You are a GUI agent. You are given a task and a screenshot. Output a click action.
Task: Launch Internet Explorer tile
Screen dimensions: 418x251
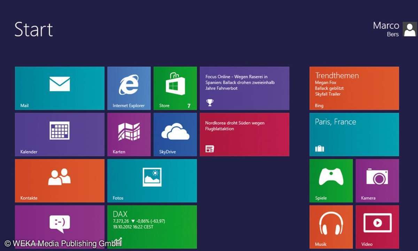click(129, 88)
